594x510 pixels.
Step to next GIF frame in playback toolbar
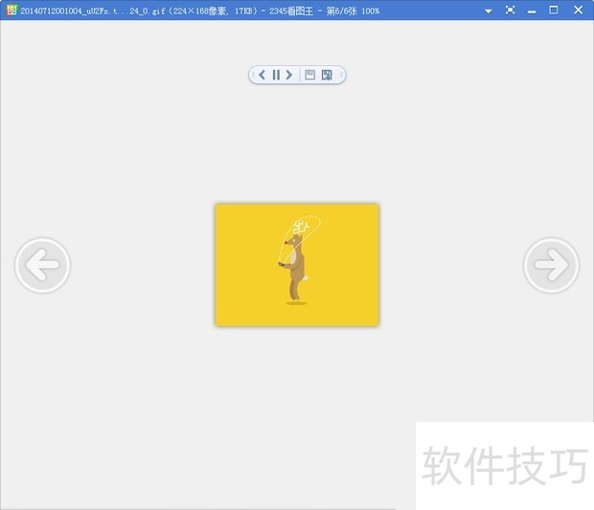(289, 75)
